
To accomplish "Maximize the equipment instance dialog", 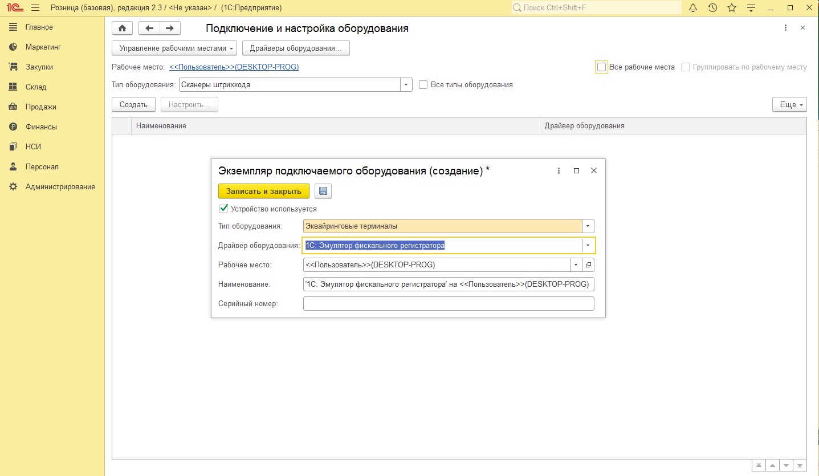I will click(576, 170).
